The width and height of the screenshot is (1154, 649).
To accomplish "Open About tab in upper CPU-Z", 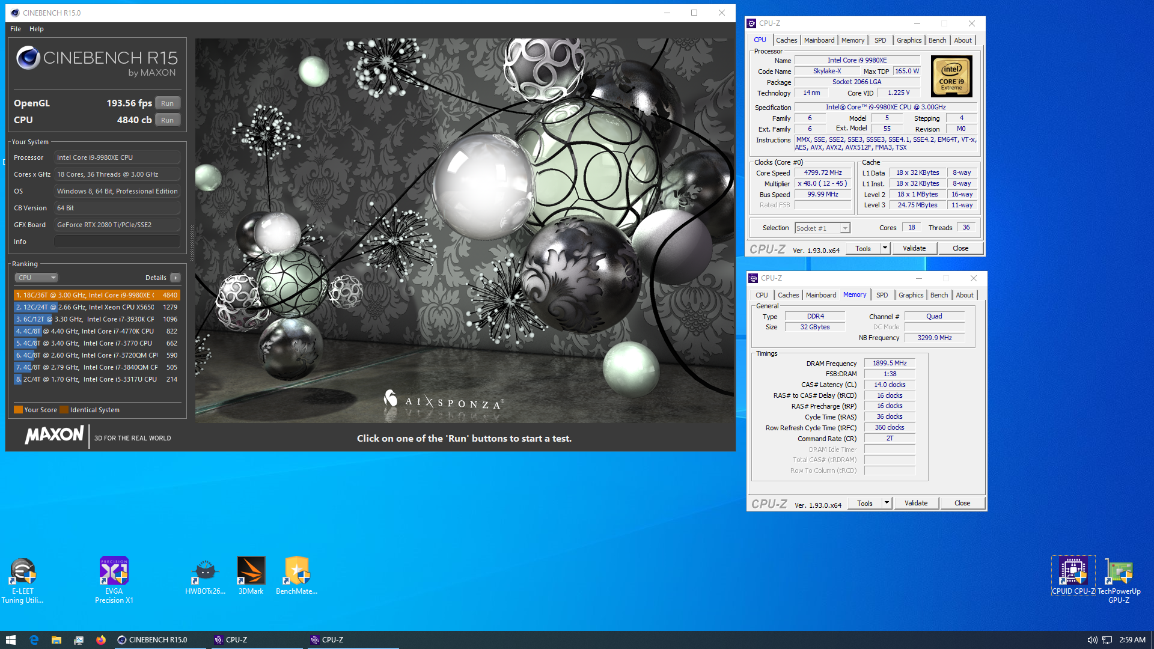I will pyautogui.click(x=963, y=40).
